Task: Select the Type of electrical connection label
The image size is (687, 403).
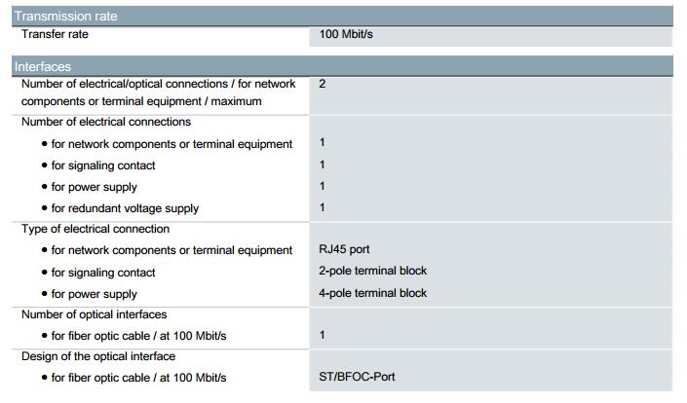Action: click(95, 229)
